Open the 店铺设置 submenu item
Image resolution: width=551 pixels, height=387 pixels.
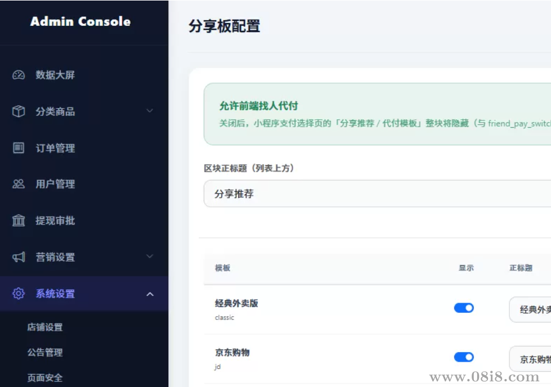coord(45,327)
